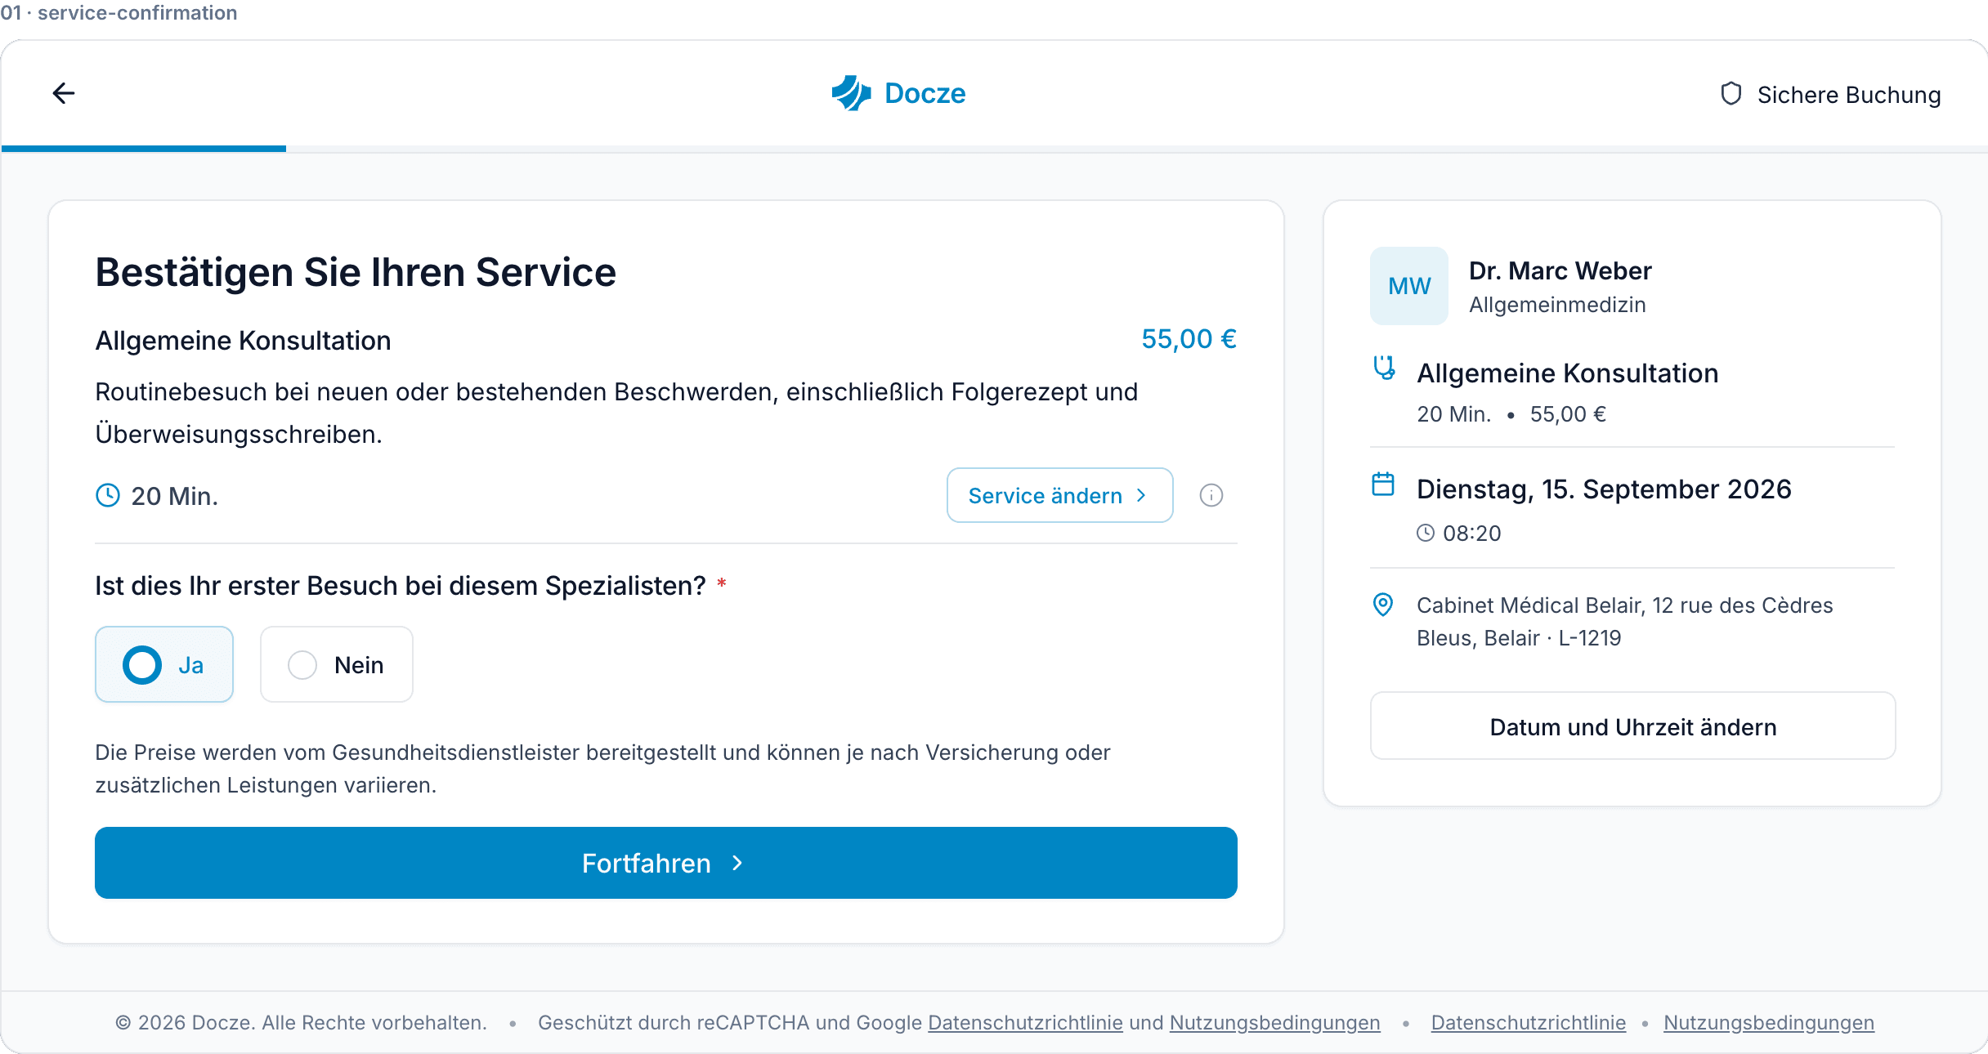This screenshot has width=1988, height=1054.
Task: Open the Service ändern option
Action: pos(1059,495)
